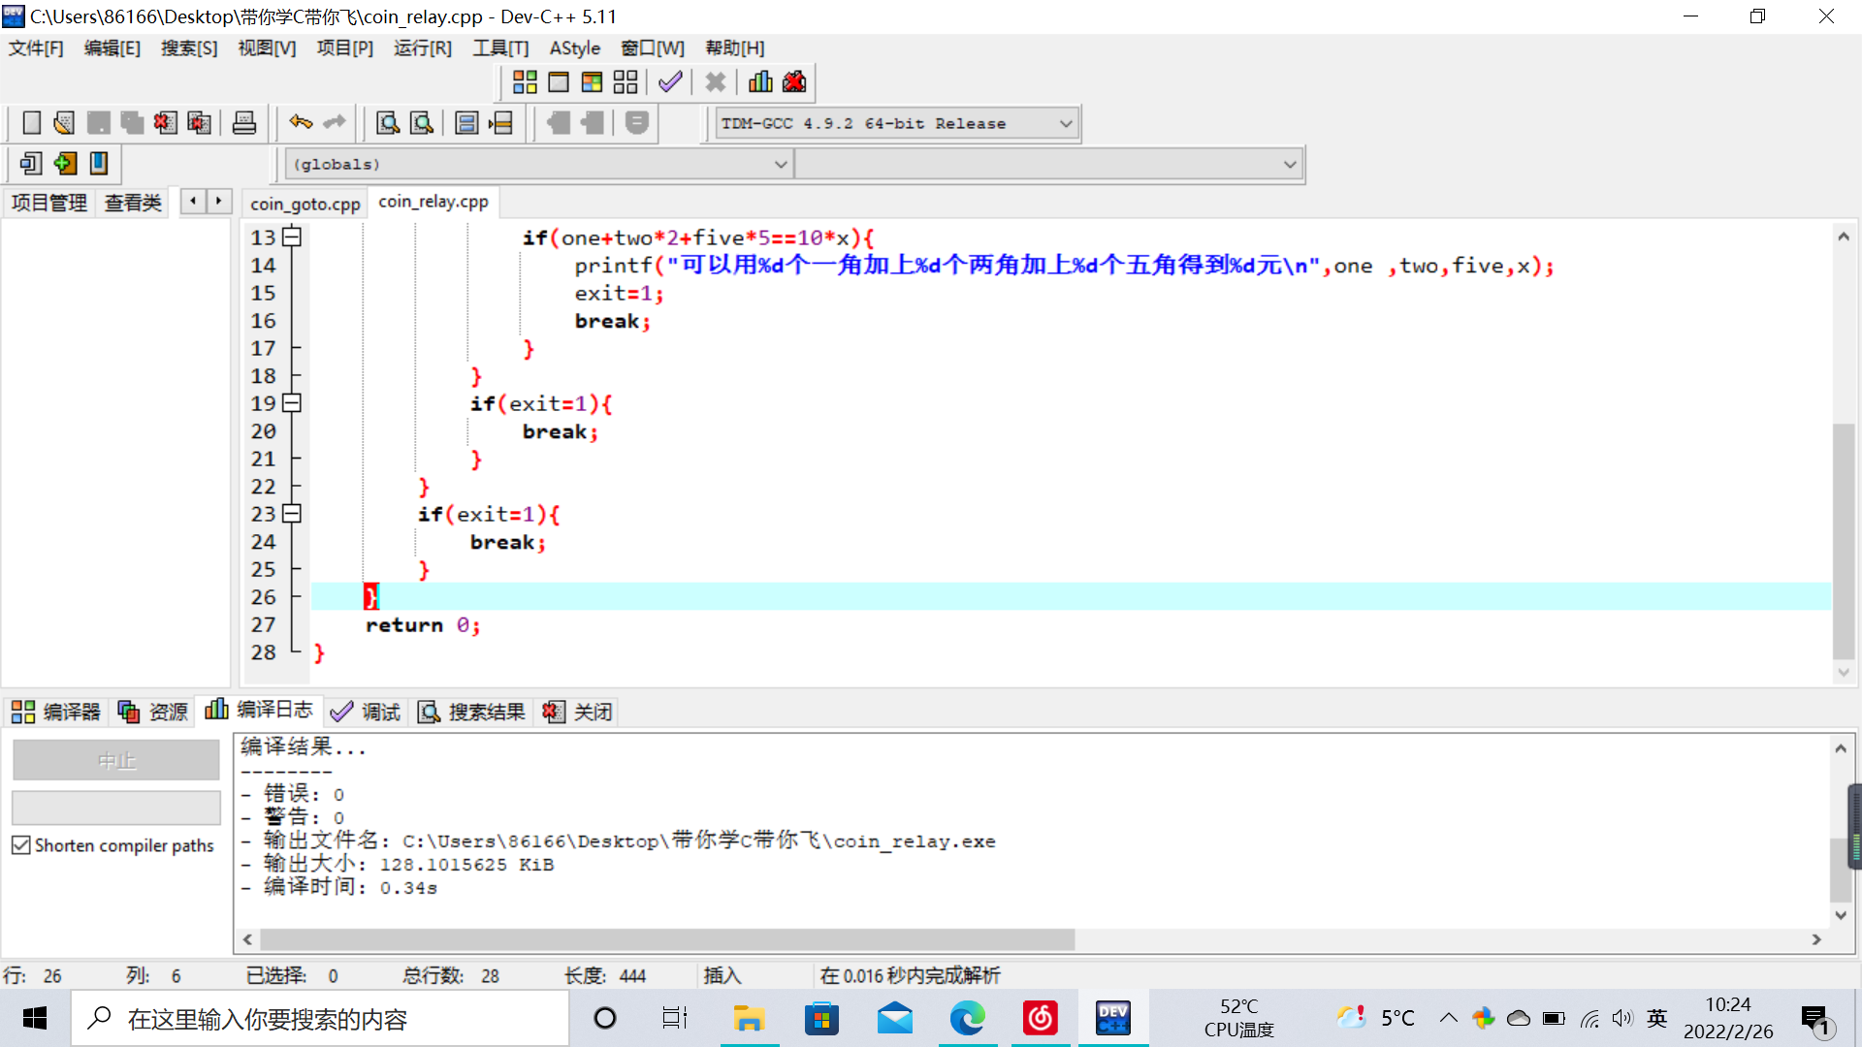This screenshot has height=1047, width=1862.
Task: Collapse code fold at line 19
Action: click(x=292, y=403)
